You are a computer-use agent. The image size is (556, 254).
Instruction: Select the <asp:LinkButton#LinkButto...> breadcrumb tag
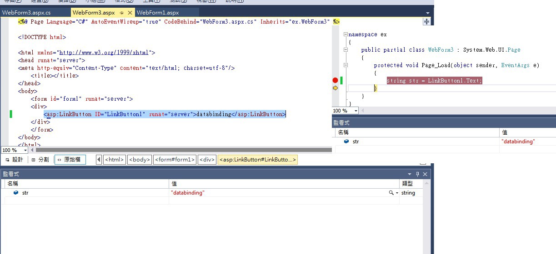click(x=258, y=160)
